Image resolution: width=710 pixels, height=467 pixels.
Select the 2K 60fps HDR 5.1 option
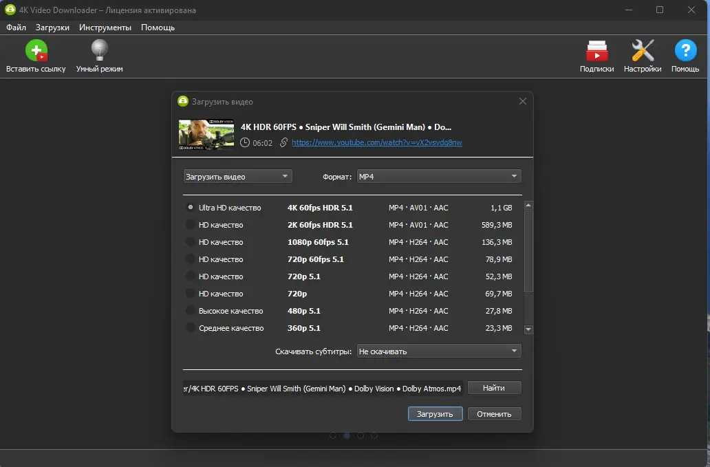(191, 224)
